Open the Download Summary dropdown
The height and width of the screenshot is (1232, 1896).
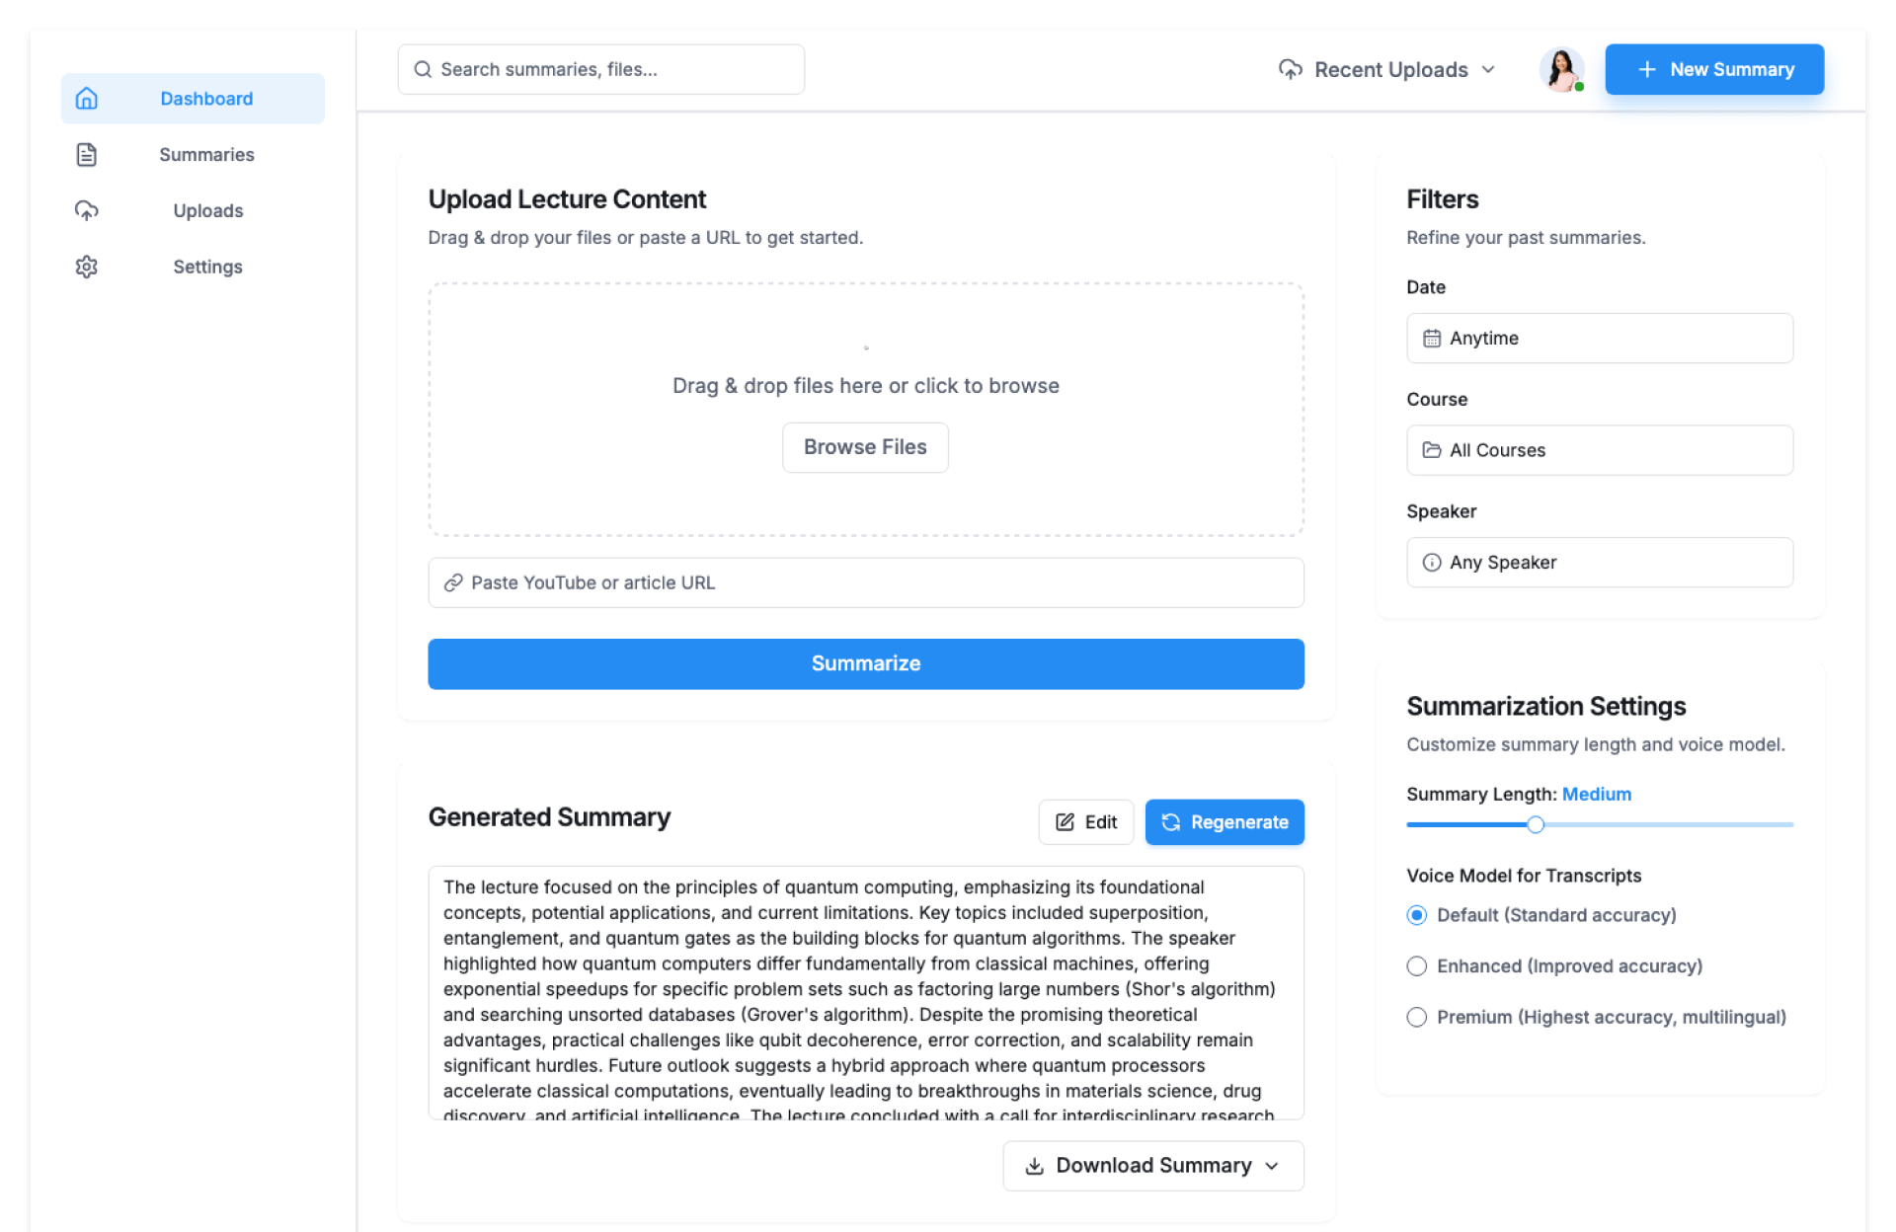pyautogui.click(x=1152, y=1166)
